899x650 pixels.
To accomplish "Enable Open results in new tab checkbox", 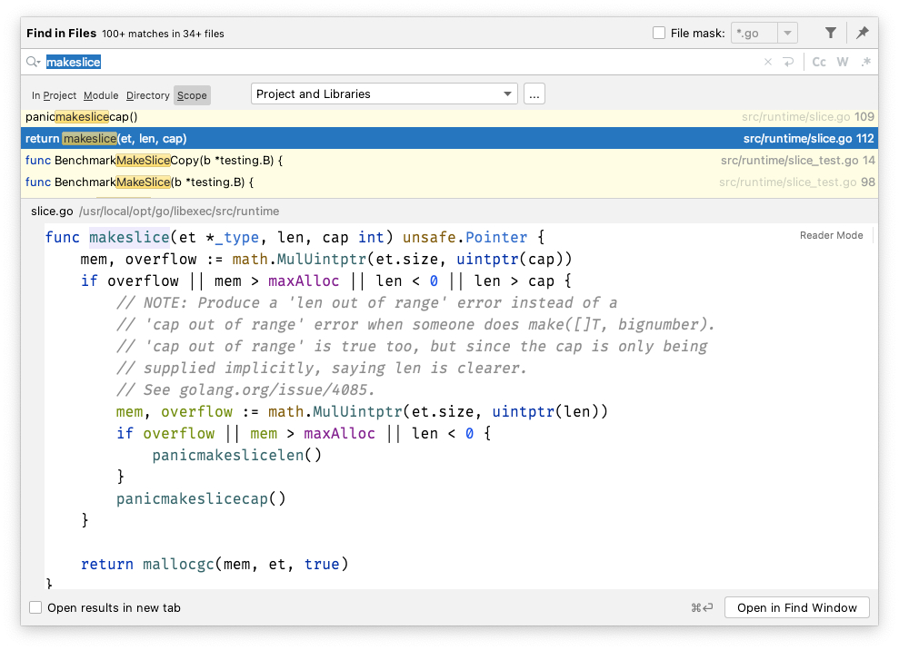I will (35, 607).
